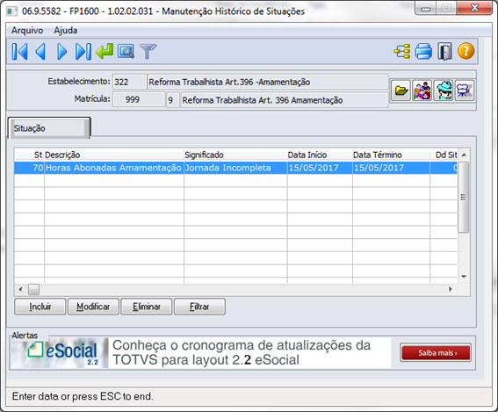Viewport: 498px width, 412px height.
Task: Jump to the last record
Action: [x=83, y=52]
